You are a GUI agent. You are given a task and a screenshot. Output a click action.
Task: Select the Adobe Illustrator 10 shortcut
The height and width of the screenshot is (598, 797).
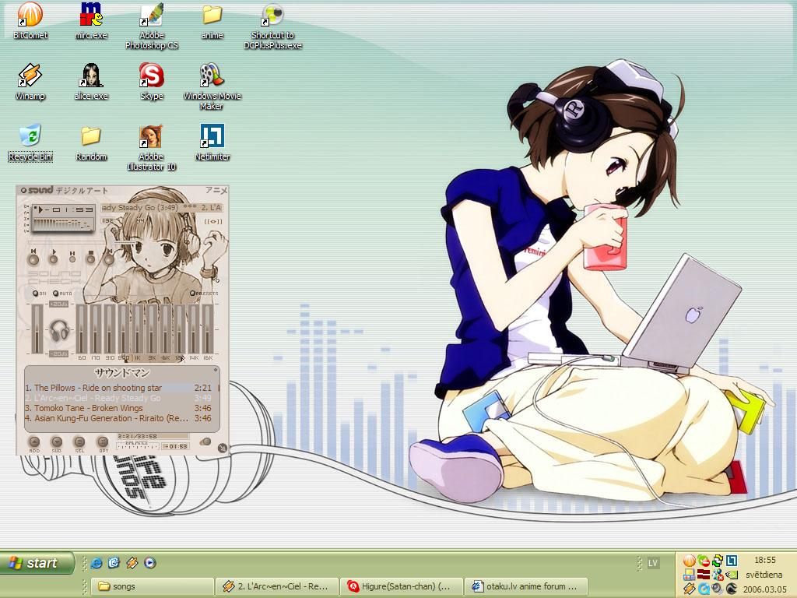pyautogui.click(x=152, y=148)
